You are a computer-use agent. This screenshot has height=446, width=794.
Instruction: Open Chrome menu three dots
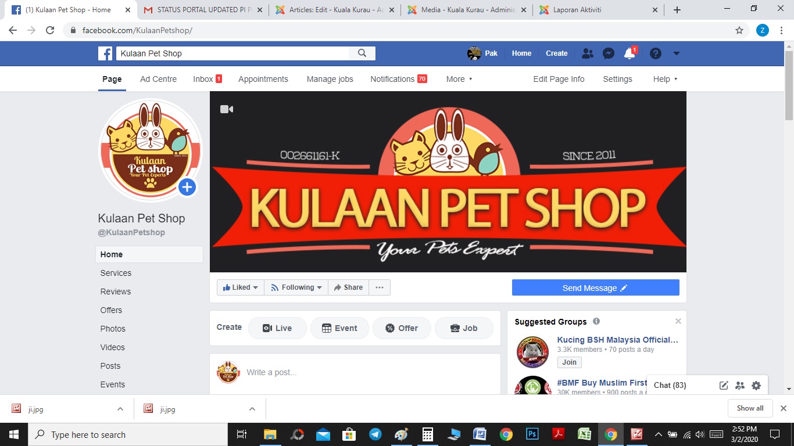click(781, 30)
